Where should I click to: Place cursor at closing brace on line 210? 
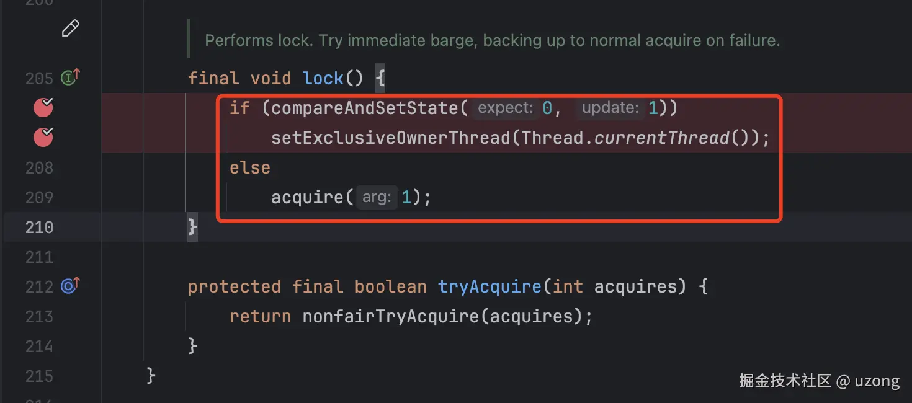pos(193,228)
